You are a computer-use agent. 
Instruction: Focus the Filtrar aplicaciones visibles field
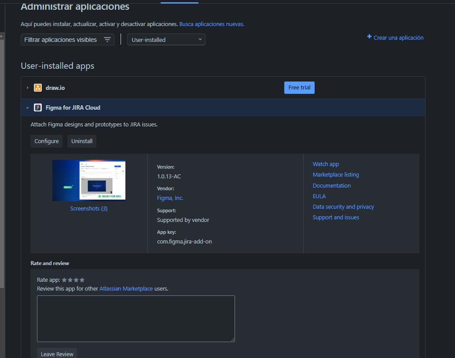[67, 40]
